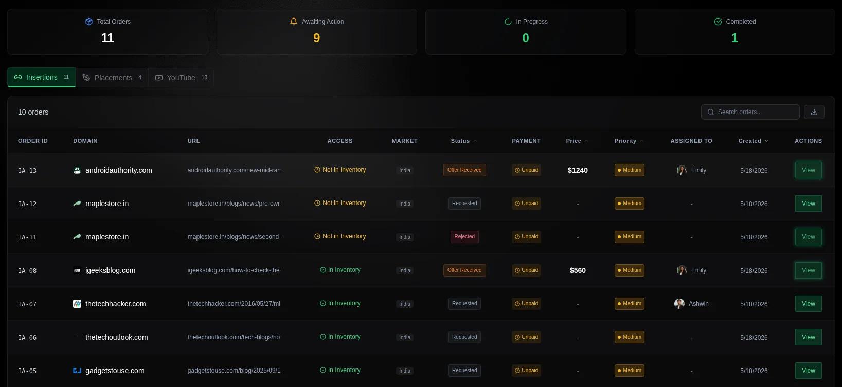Click the Insertions tab link icon
Viewport: 842px width, 387px height.
(x=18, y=77)
